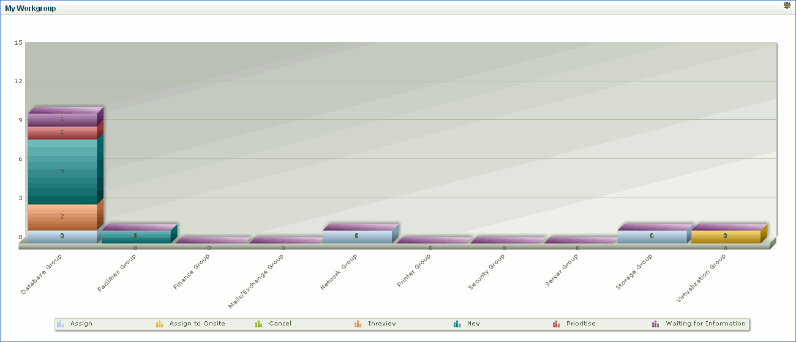796x342 pixels.
Task: Click the teal bar for Facilities Group
Action: [135, 237]
